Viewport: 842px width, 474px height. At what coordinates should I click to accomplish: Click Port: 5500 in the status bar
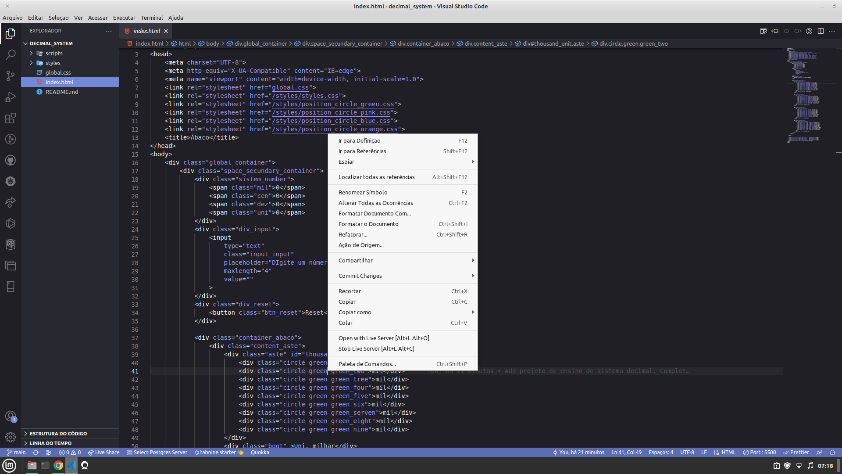[x=760, y=452]
